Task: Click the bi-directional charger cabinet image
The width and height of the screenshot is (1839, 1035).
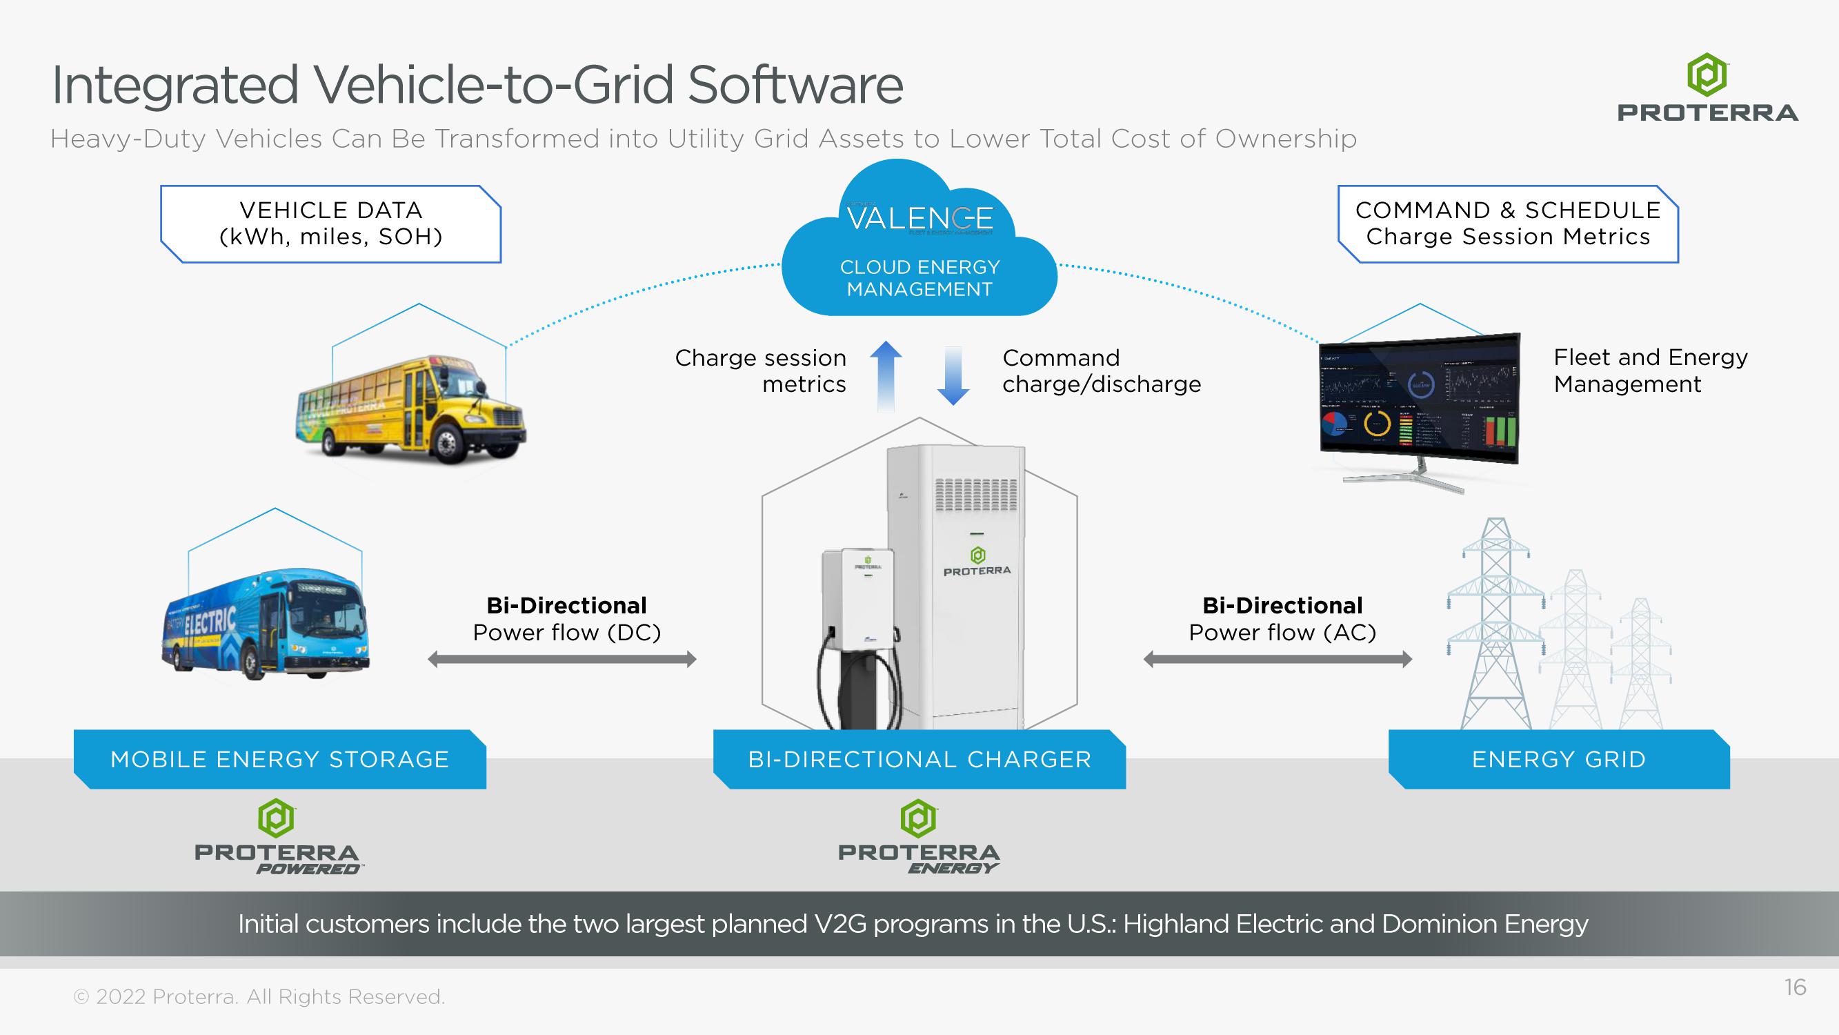Action: pyautogui.click(x=957, y=588)
